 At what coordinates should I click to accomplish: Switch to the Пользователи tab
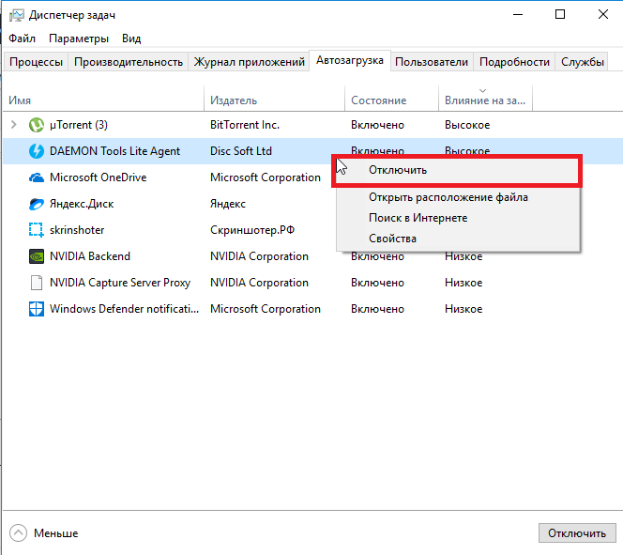click(432, 62)
